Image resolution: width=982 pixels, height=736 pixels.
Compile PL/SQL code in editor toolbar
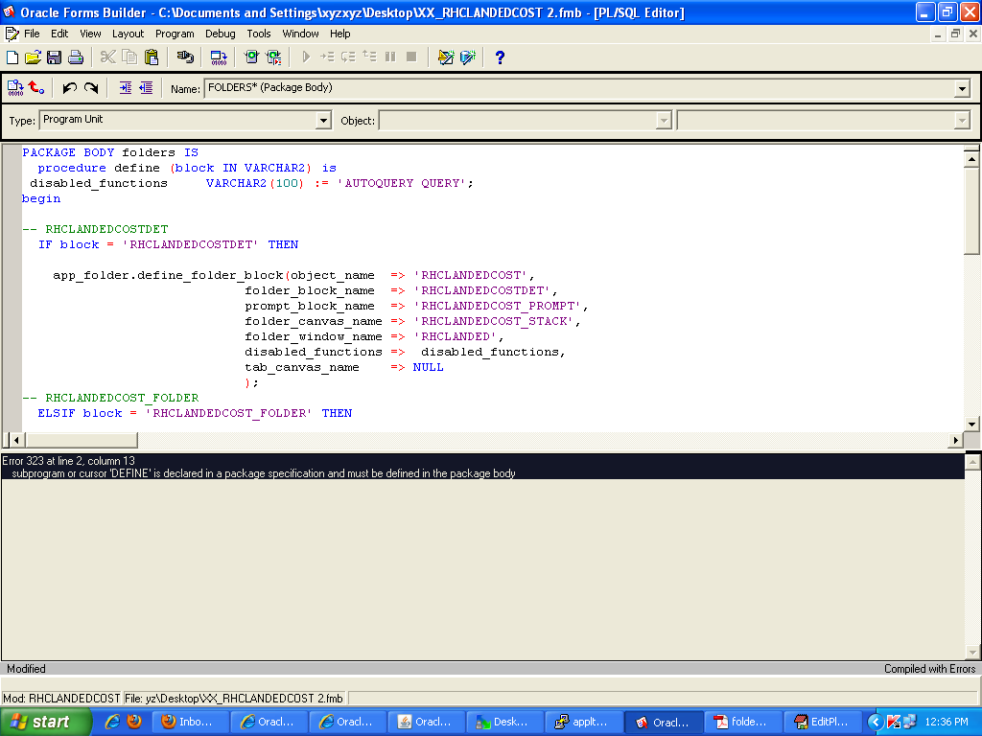15,88
